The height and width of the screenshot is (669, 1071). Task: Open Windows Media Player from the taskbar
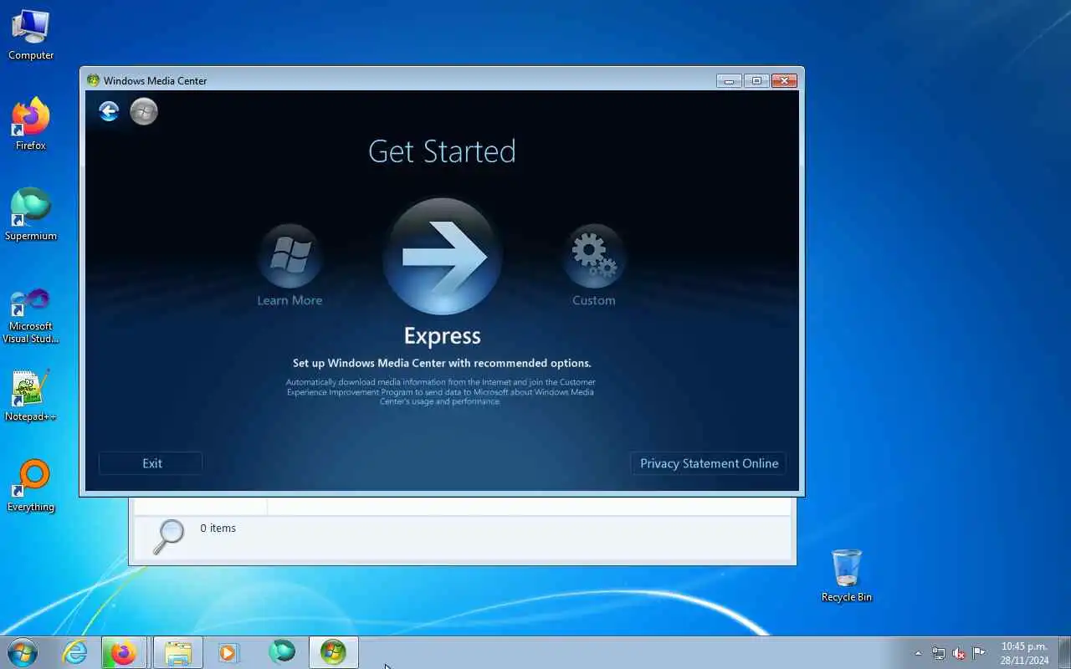228,652
